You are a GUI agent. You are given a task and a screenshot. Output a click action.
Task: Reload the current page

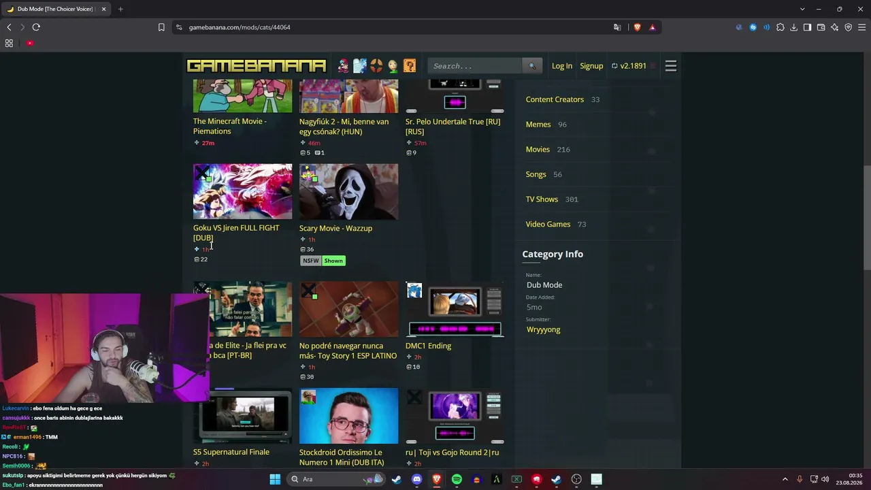pos(36,27)
